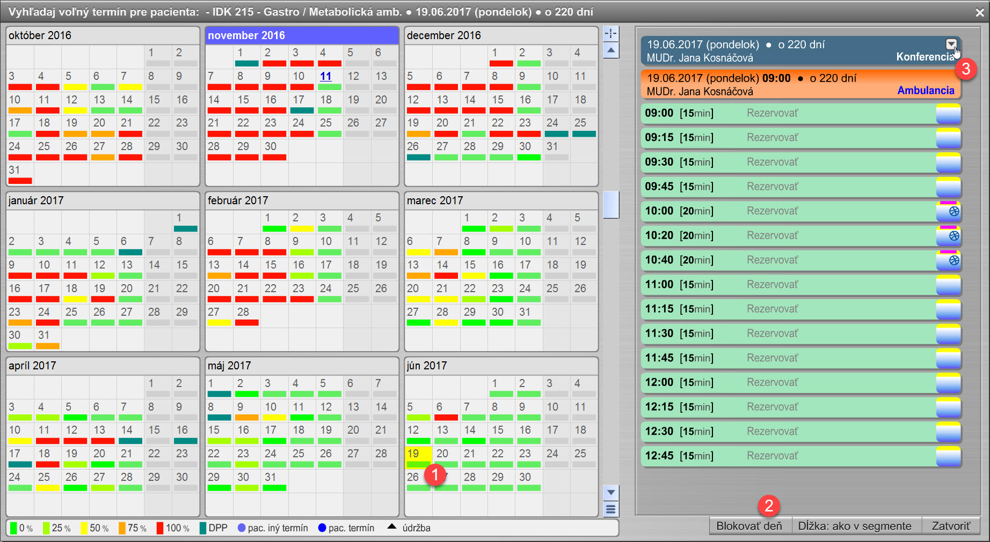The width and height of the screenshot is (990, 542).
Task: Click the crosshair icon above calendar scrollbar
Action: [x=611, y=34]
